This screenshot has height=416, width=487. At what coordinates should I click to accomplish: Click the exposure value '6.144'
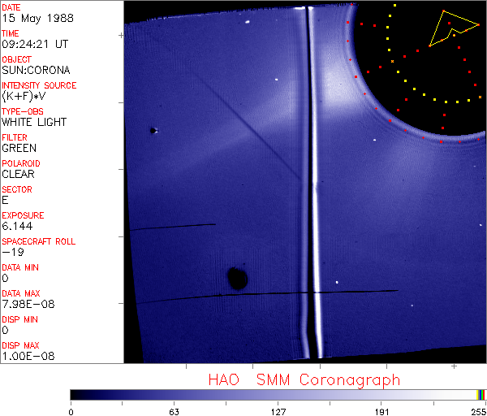(x=17, y=226)
